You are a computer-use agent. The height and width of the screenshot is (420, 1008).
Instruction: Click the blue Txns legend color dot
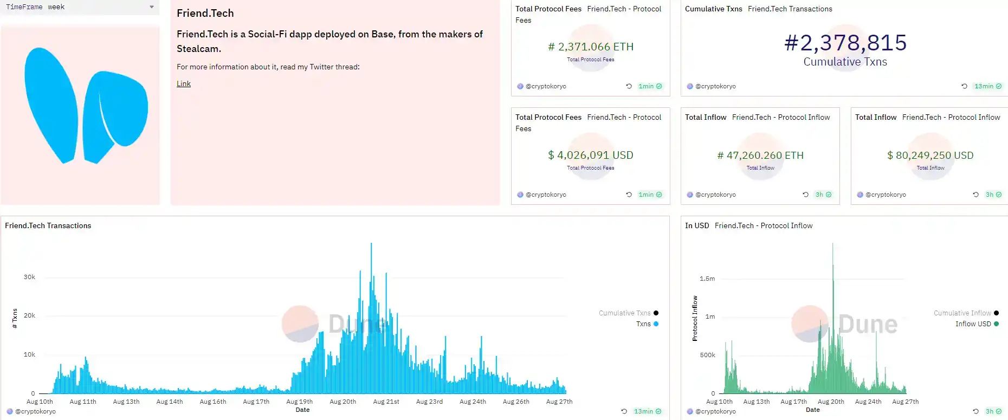click(656, 324)
